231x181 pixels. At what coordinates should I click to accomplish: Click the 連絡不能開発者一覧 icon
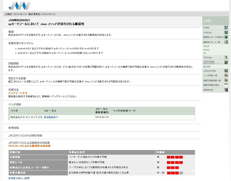pos(226,80)
